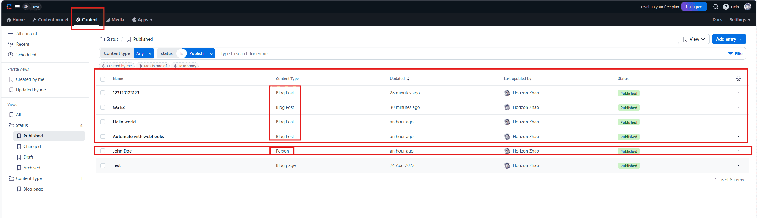Viewport: 757px width, 218px height.
Task: Select the Archived view
Action: (x=28, y=168)
